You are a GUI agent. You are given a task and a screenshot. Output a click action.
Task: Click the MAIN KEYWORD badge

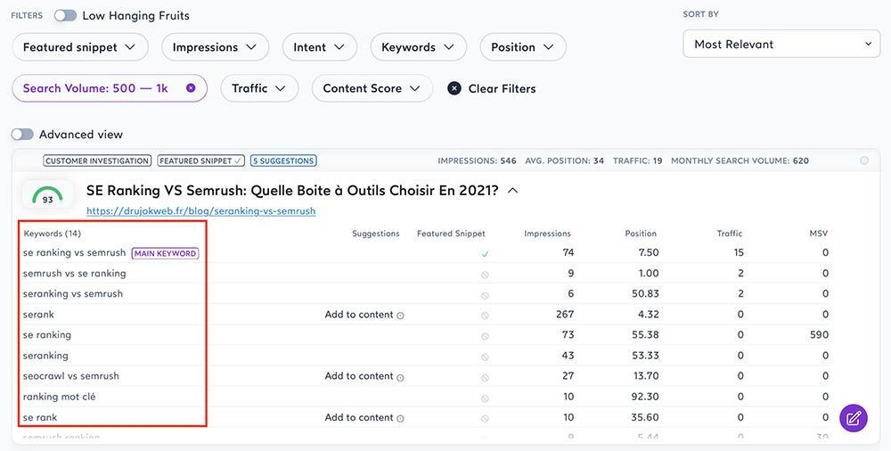(x=166, y=253)
